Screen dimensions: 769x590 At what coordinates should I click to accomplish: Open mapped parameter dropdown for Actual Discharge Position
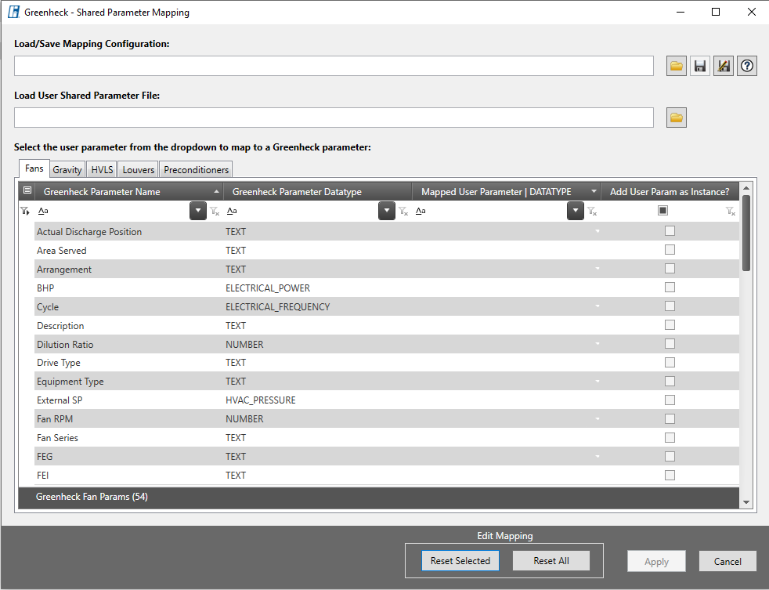pos(597,231)
